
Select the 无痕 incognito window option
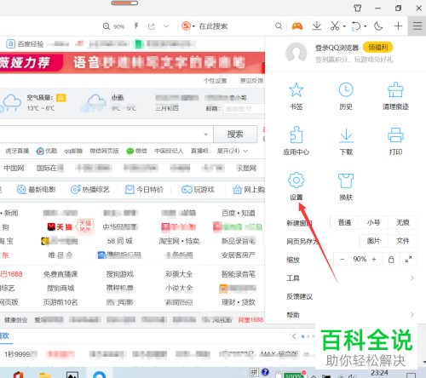pos(403,222)
